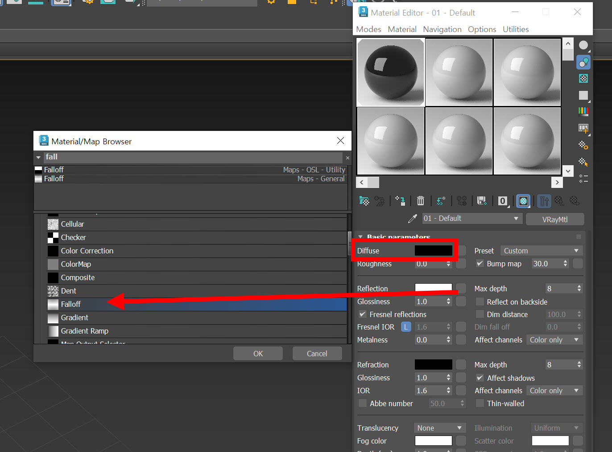The height and width of the screenshot is (452, 612).
Task: Click sample slots scroll down arrow
Action: tap(568, 171)
